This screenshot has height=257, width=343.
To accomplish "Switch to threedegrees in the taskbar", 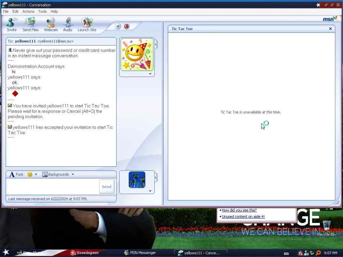I will [x=85, y=253].
